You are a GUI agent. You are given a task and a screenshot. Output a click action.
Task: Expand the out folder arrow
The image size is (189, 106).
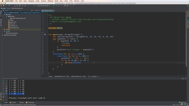tap(5, 29)
